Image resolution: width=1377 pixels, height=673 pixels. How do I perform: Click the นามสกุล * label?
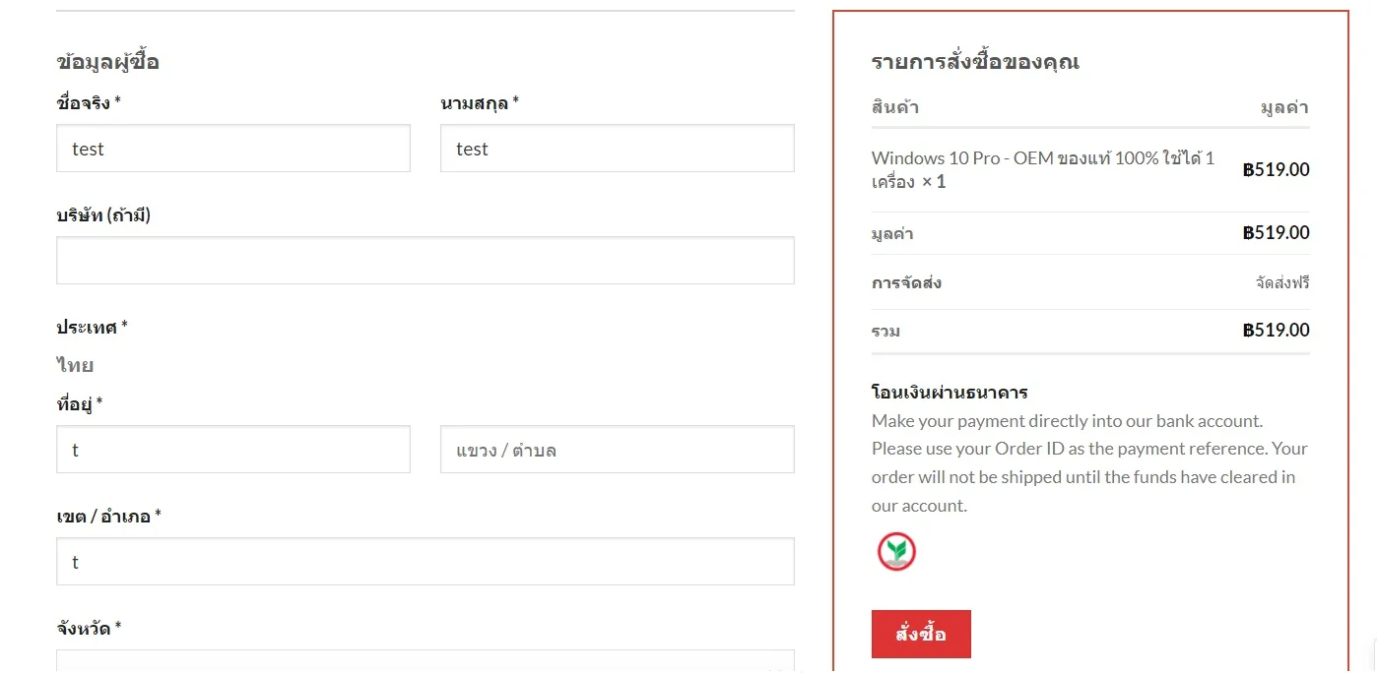[x=480, y=102]
